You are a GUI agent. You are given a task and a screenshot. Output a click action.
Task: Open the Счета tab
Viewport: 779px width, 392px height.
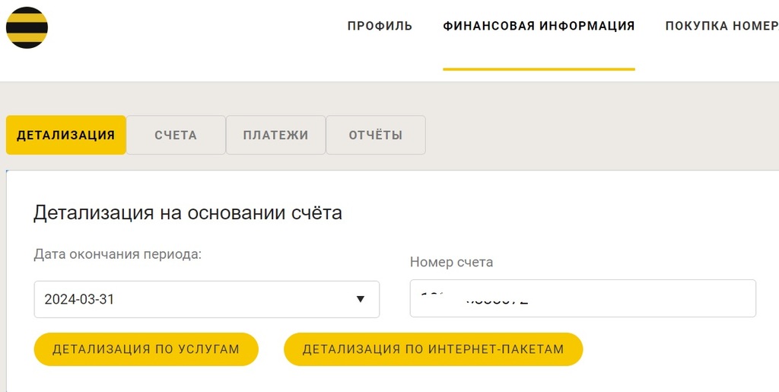pyautogui.click(x=176, y=135)
